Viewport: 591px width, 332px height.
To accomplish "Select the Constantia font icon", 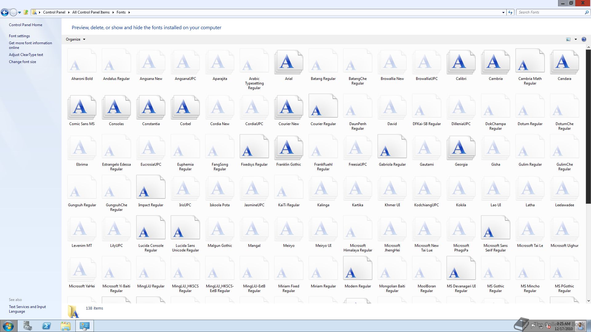I will [151, 108].
